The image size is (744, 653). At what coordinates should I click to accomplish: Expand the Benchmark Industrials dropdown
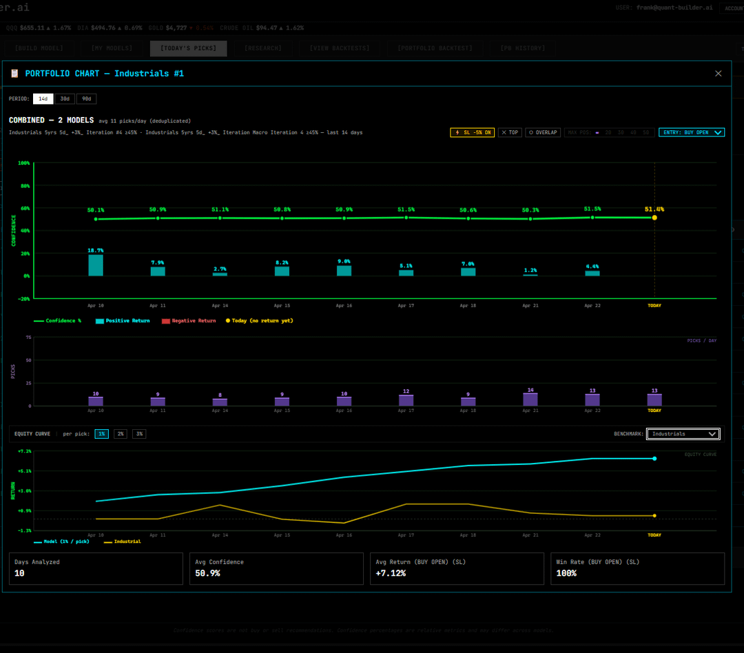[x=683, y=434]
